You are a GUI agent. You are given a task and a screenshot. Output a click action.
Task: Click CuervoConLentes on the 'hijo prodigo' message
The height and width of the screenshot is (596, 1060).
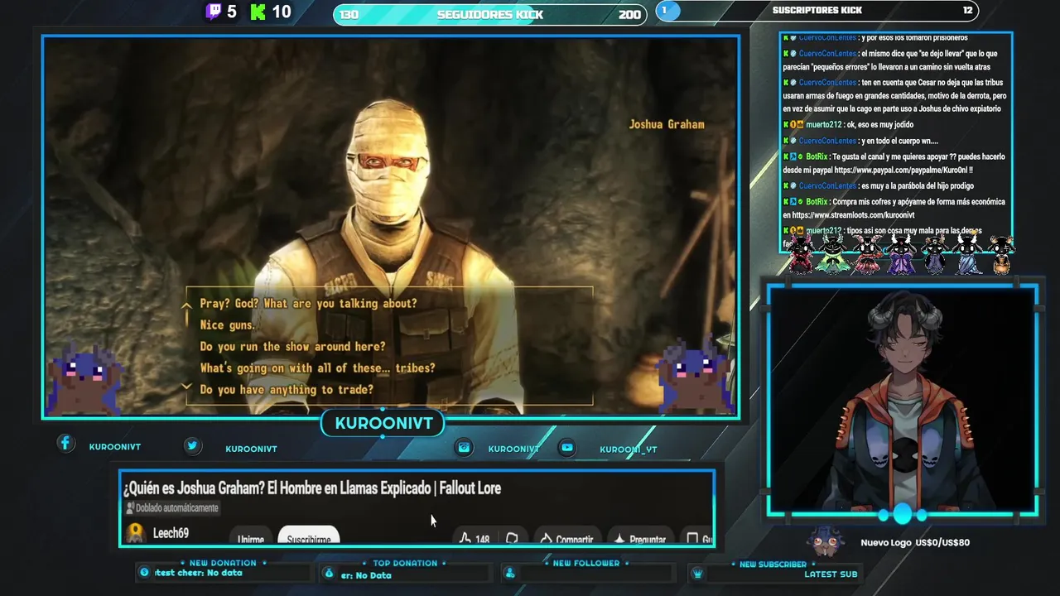click(x=827, y=186)
